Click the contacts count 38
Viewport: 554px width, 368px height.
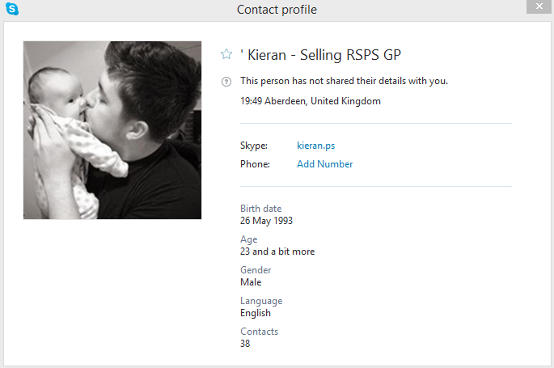click(x=245, y=344)
